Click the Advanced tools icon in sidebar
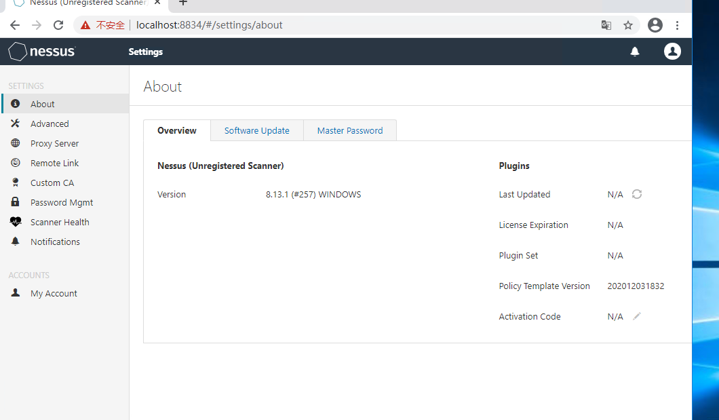Screen dimensions: 719x420 click(15, 123)
